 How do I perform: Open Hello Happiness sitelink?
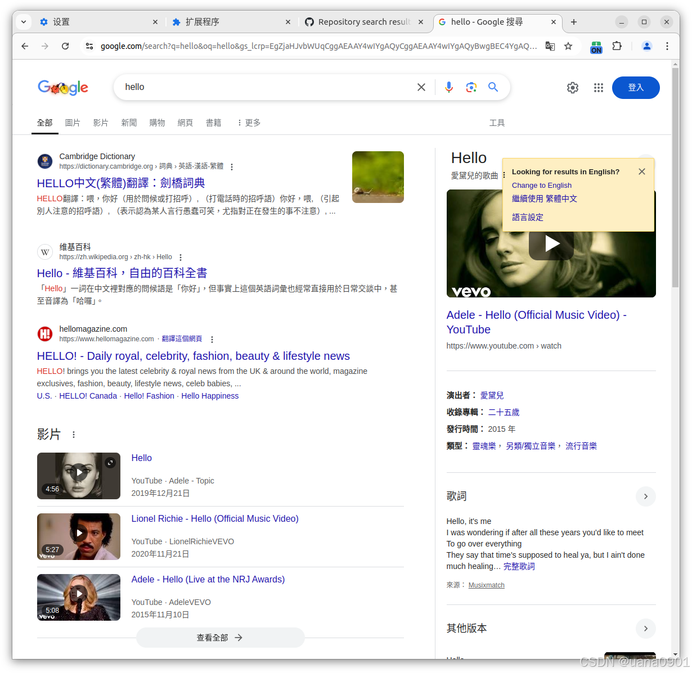click(x=210, y=396)
